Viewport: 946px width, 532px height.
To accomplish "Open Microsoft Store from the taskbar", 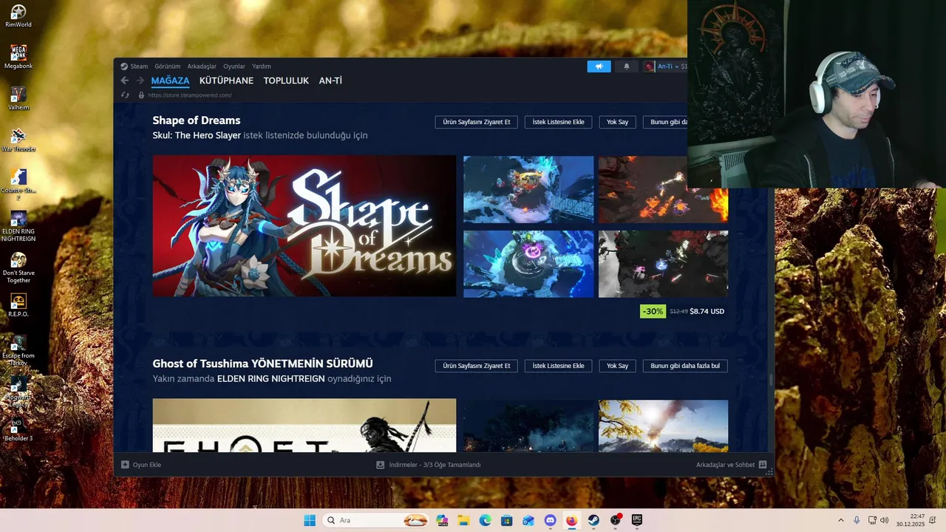I will point(506,520).
